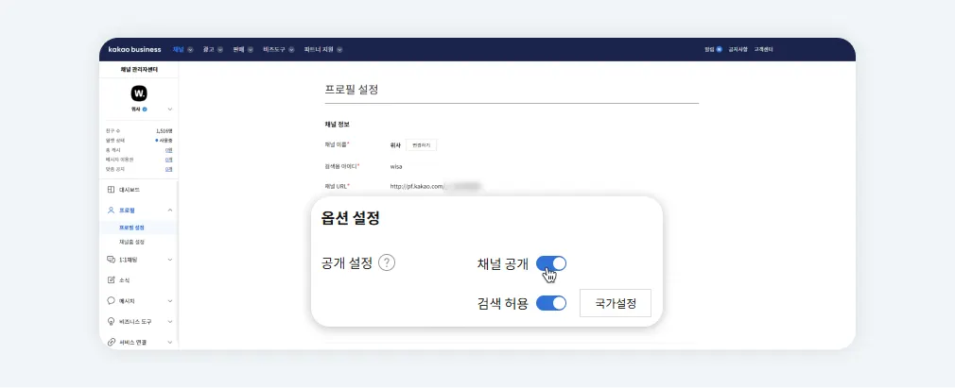Click the 0 count link in the third stats row
The height and width of the screenshot is (388, 955).
click(168, 149)
